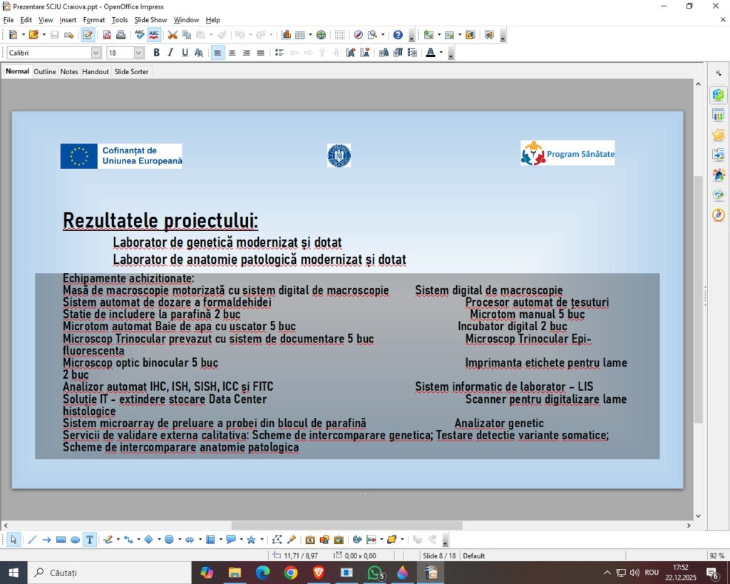Open OpenOffice Help icon
The height and width of the screenshot is (584, 730).
click(398, 34)
